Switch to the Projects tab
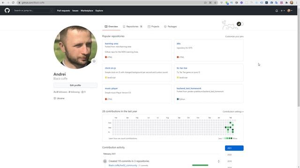The width and height of the screenshot is (300, 168). coord(153,27)
